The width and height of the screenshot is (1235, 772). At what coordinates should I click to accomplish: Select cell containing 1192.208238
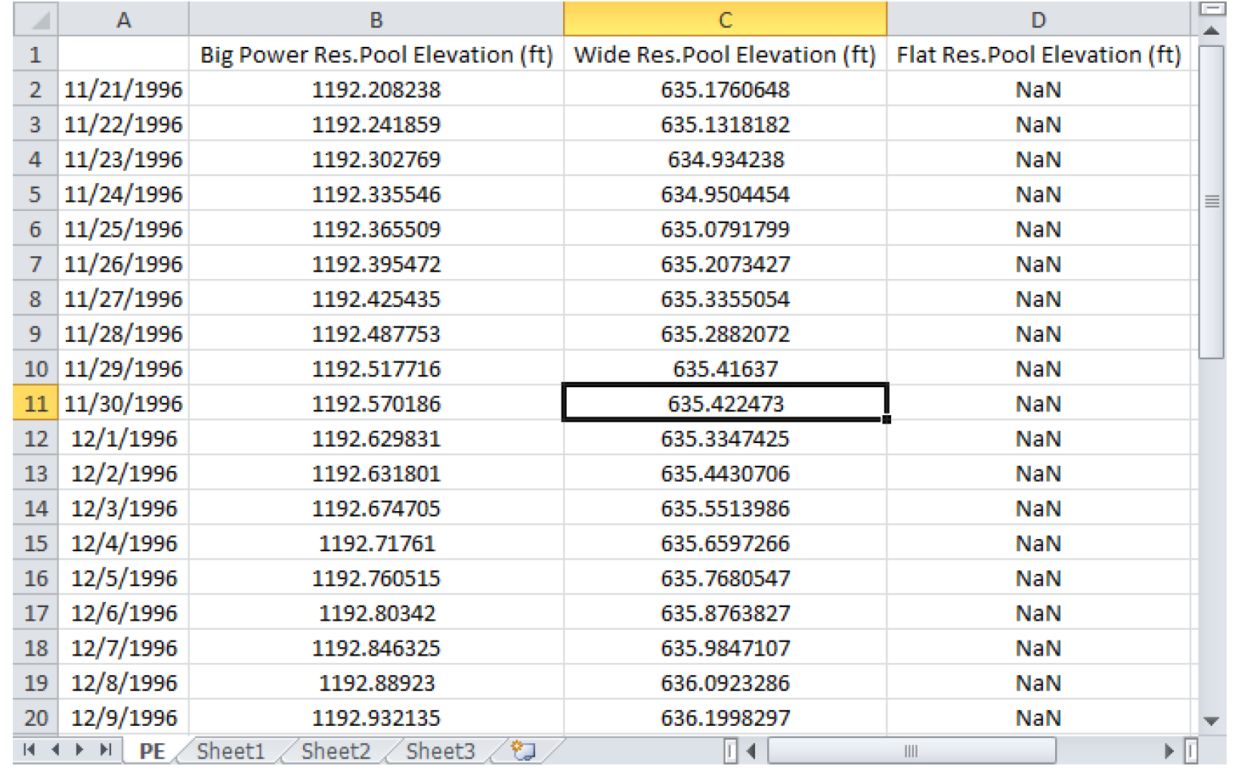tap(376, 90)
